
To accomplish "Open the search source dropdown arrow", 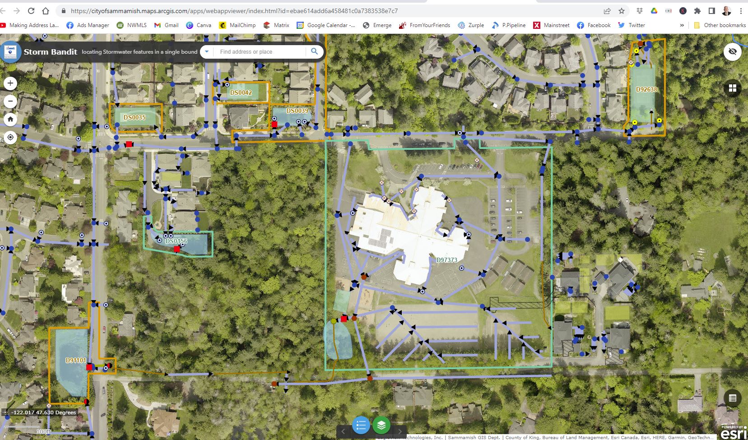I will pos(207,51).
